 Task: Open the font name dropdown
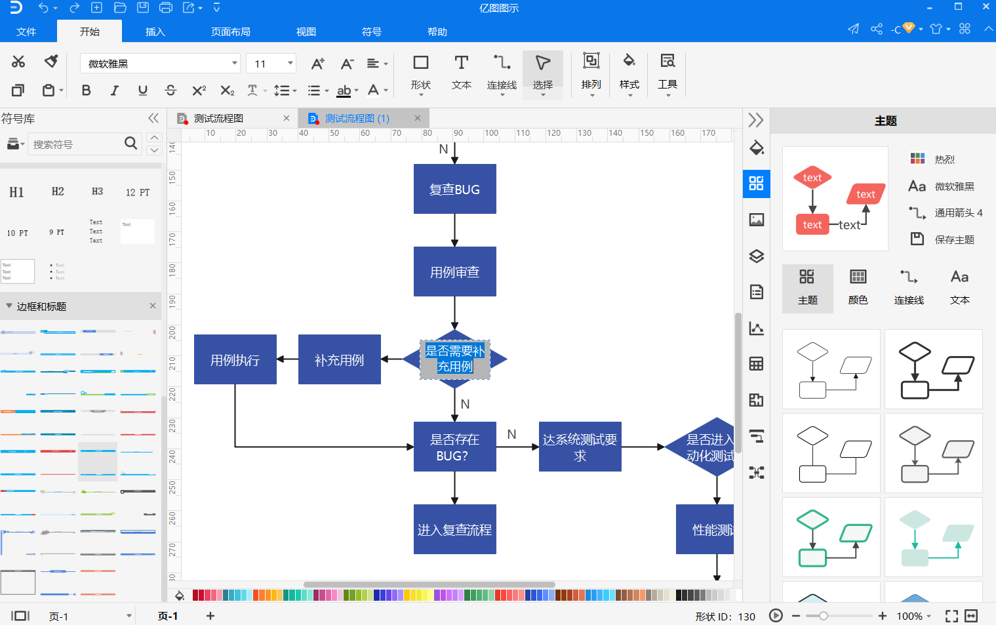click(x=235, y=63)
